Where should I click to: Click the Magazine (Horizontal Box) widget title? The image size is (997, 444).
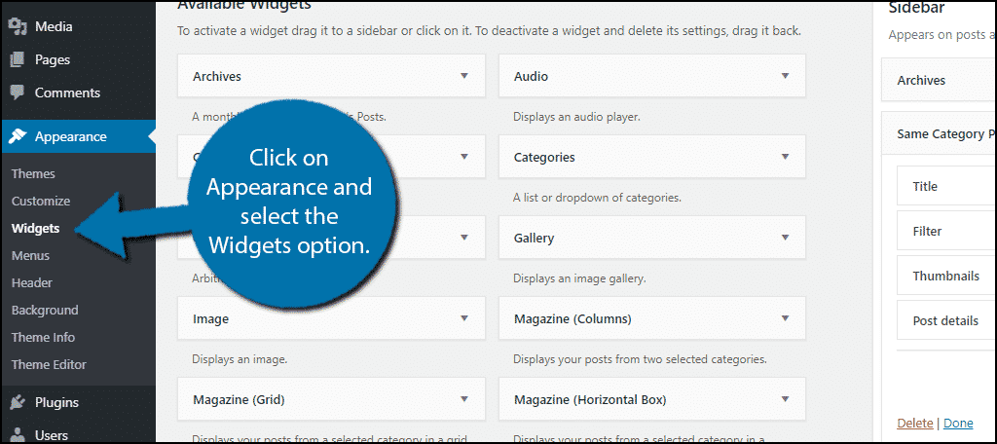[590, 400]
